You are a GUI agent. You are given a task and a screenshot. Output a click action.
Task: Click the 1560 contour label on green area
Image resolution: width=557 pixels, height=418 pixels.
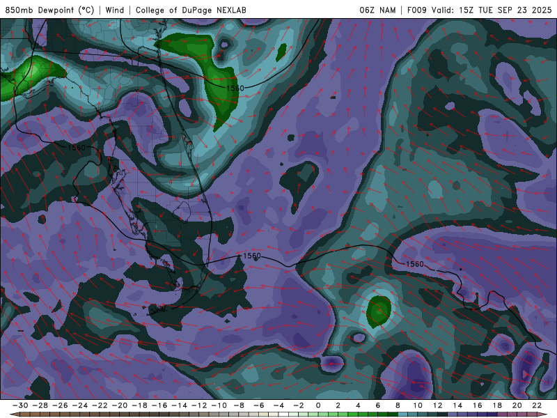(235, 88)
